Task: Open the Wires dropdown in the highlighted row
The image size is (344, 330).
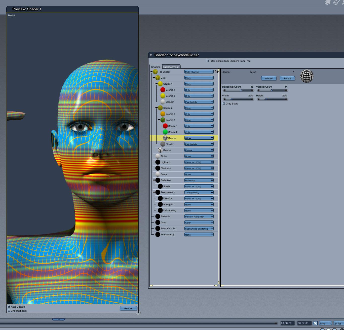Action: click(199, 138)
